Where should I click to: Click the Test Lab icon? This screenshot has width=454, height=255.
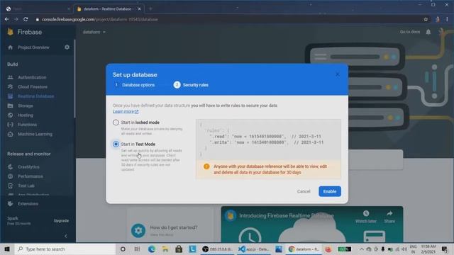[x=11, y=186]
